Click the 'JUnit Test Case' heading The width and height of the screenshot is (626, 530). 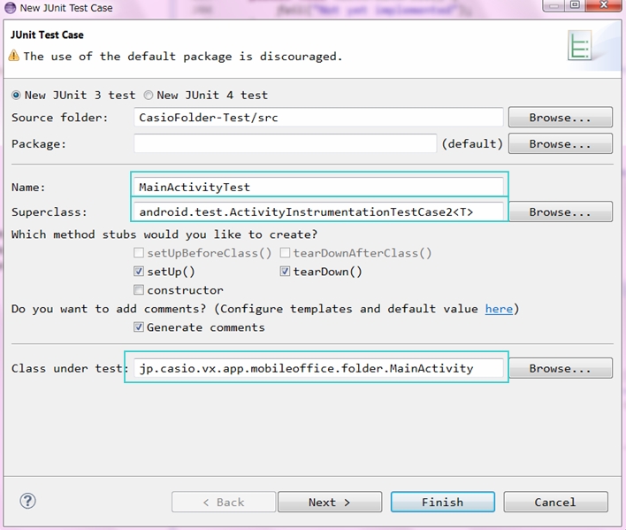(x=47, y=35)
